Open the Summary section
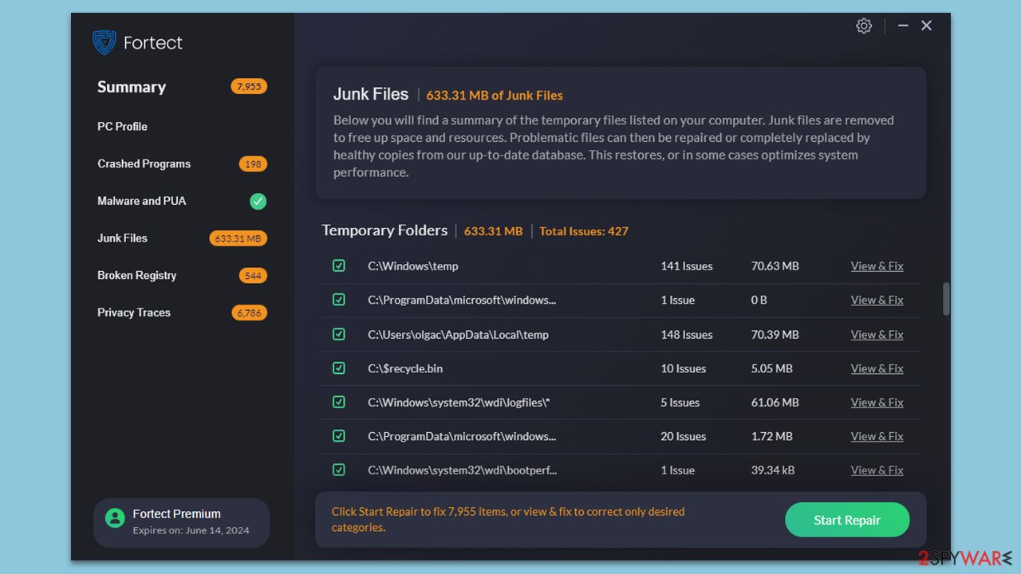 (132, 87)
